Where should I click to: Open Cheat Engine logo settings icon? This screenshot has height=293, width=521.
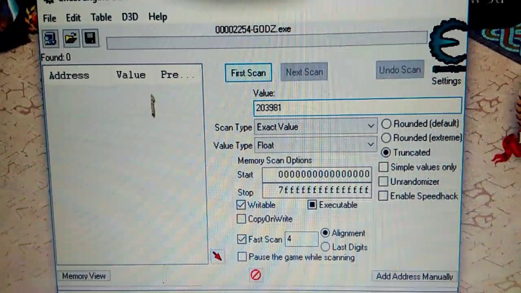pos(448,45)
